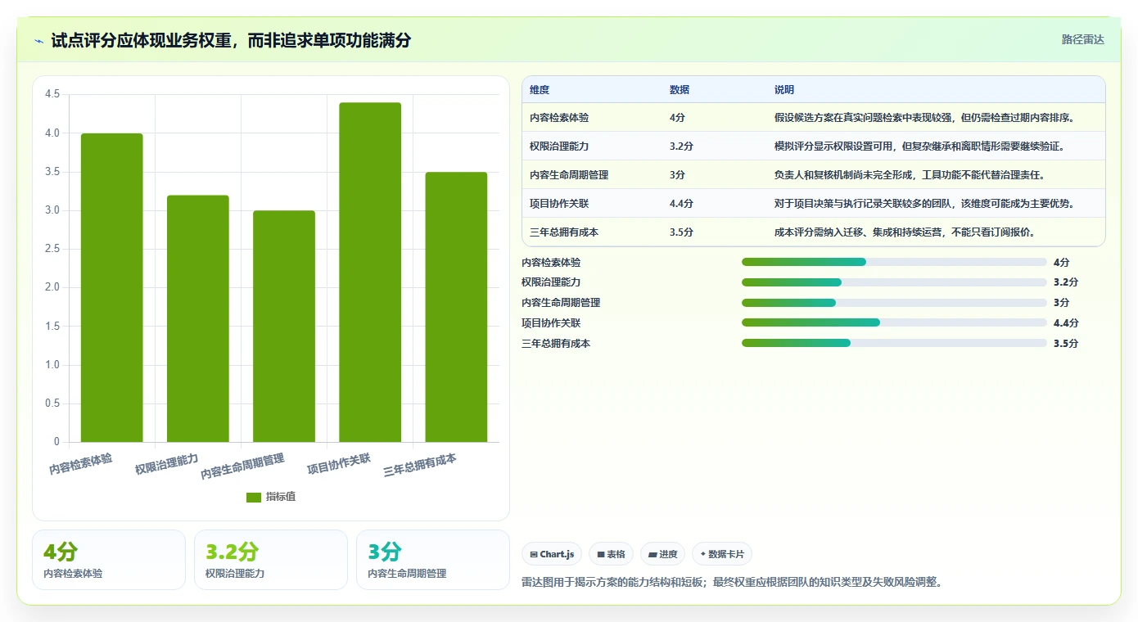Click the 内容生命周期管理 progress bar

[894, 303]
